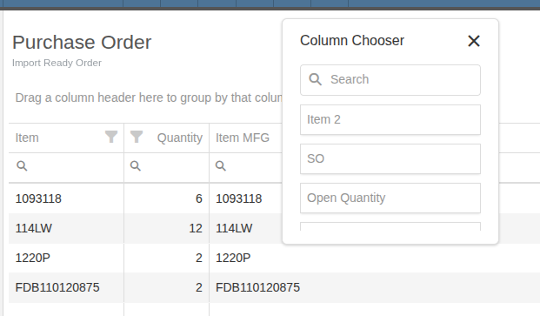Select the row for item 1093118
This screenshot has height=316, width=540.
(x=274, y=198)
